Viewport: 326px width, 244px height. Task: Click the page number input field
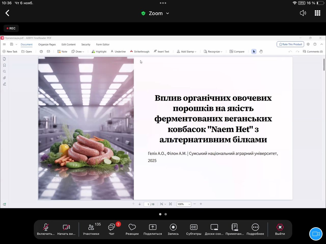point(147,204)
